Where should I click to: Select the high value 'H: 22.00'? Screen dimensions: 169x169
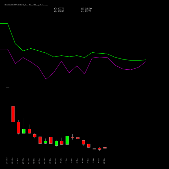(86, 9)
